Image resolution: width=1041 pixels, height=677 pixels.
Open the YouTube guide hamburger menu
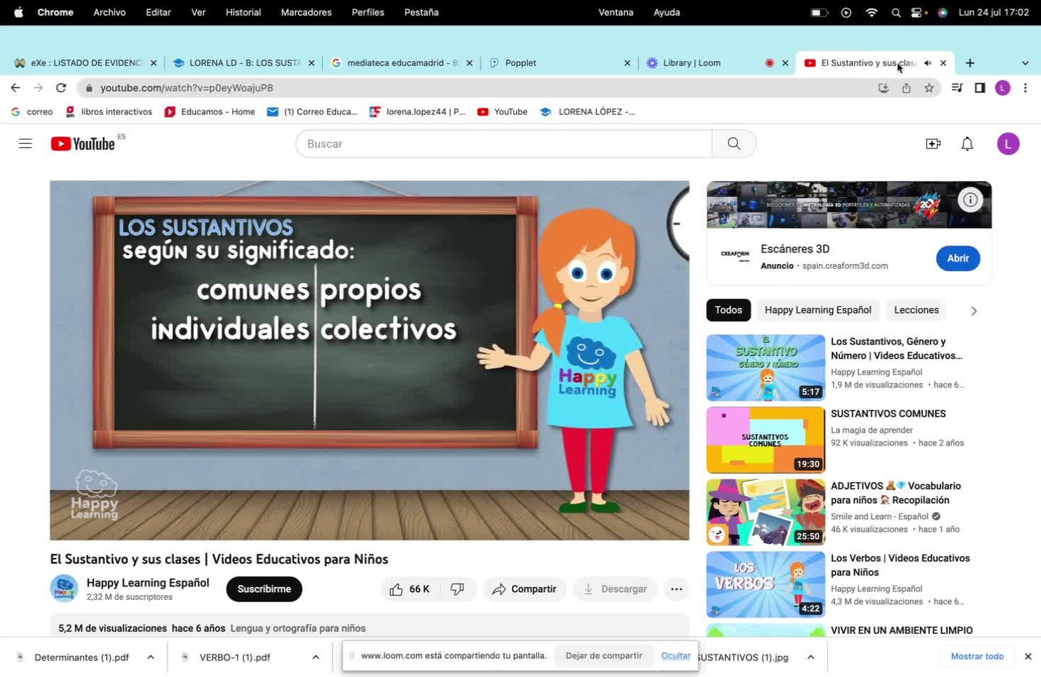click(x=25, y=144)
